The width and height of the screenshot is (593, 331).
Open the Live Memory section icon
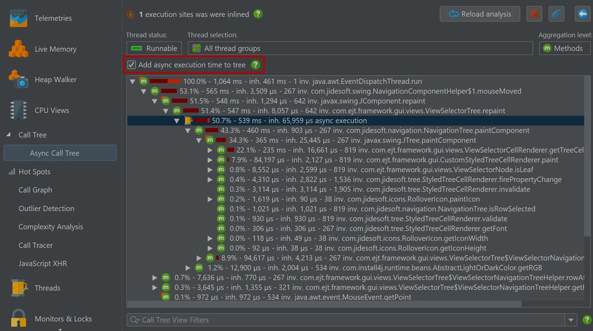coord(18,49)
